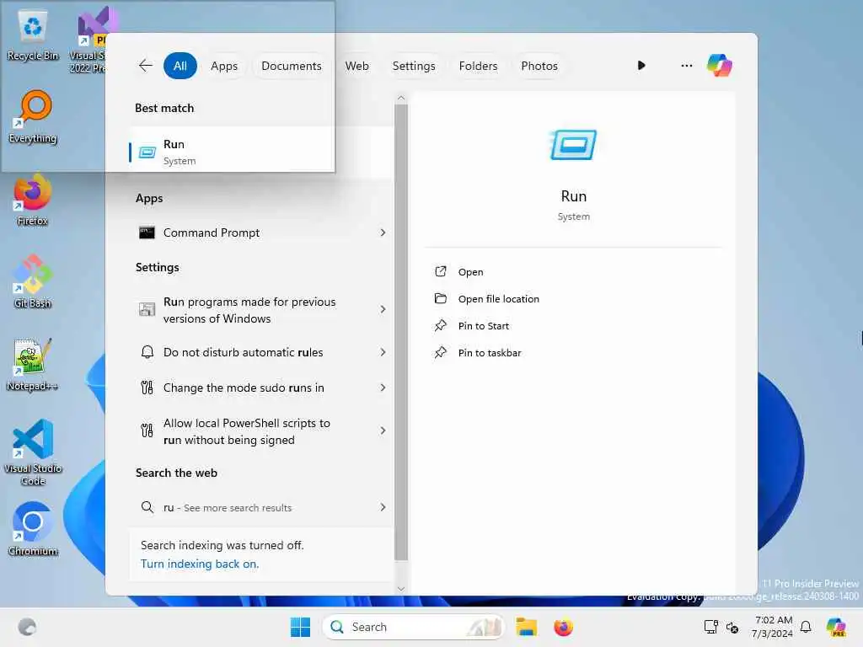Expand the Do not disturb rules chevron

383,352
